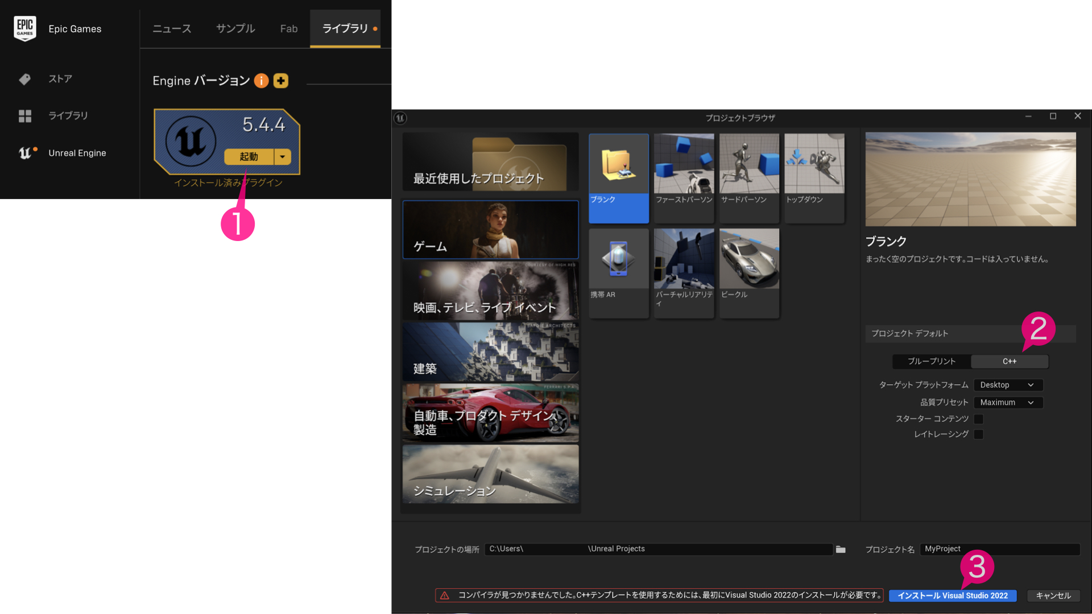This screenshot has height=614, width=1092.
Task: Minimize the プロジェクトブラウザ window
Action: (1028, 116)
